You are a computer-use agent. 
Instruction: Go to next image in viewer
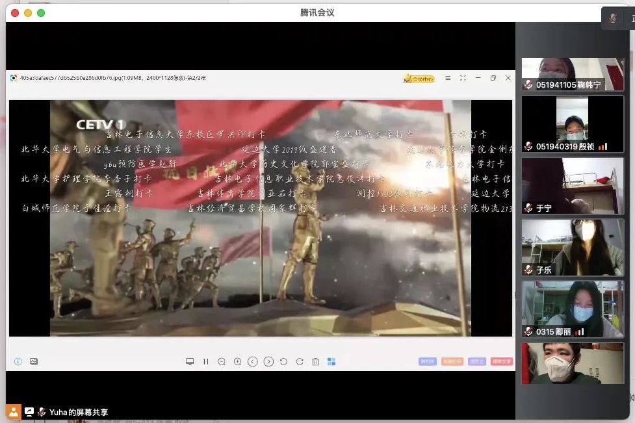(x=268, y=361)
